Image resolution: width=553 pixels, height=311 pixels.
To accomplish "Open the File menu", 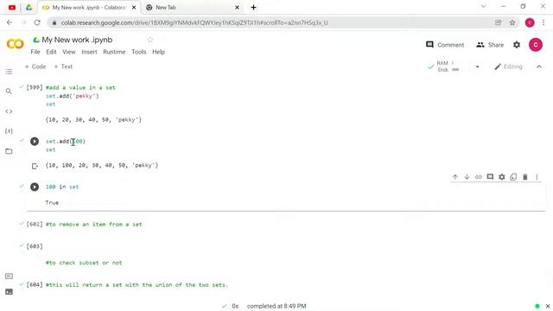I will pos(35,52).
